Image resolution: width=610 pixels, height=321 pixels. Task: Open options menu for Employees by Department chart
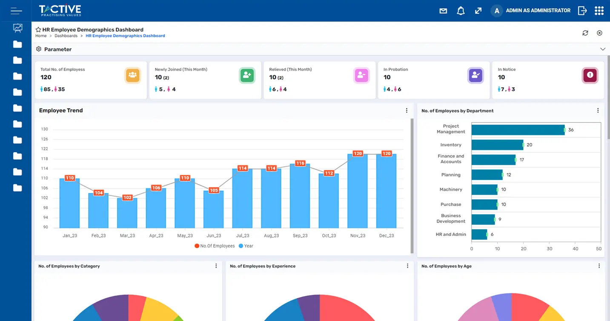coord(598,110)
